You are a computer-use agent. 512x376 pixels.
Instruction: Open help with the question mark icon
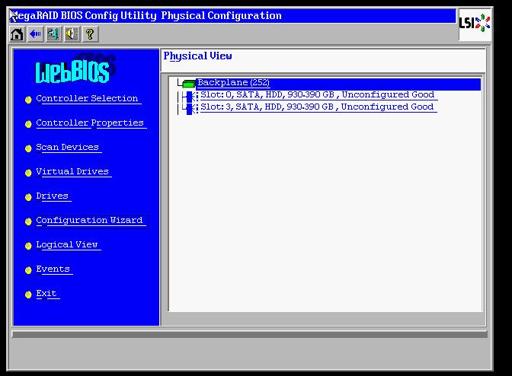[90, 34]
